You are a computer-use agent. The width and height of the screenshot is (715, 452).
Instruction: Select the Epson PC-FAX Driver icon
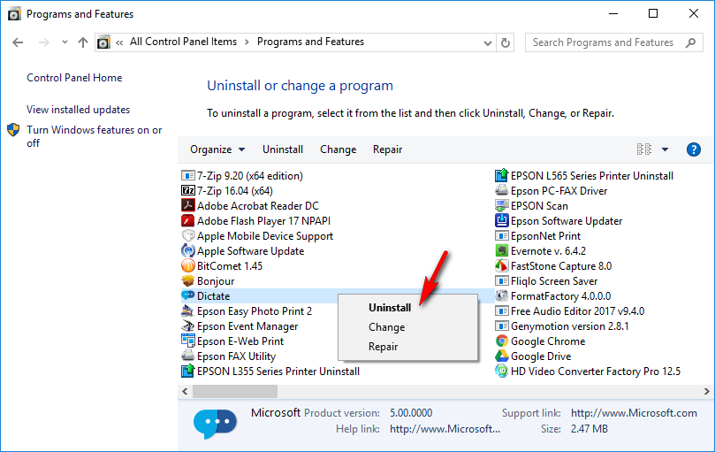[502, 191]
